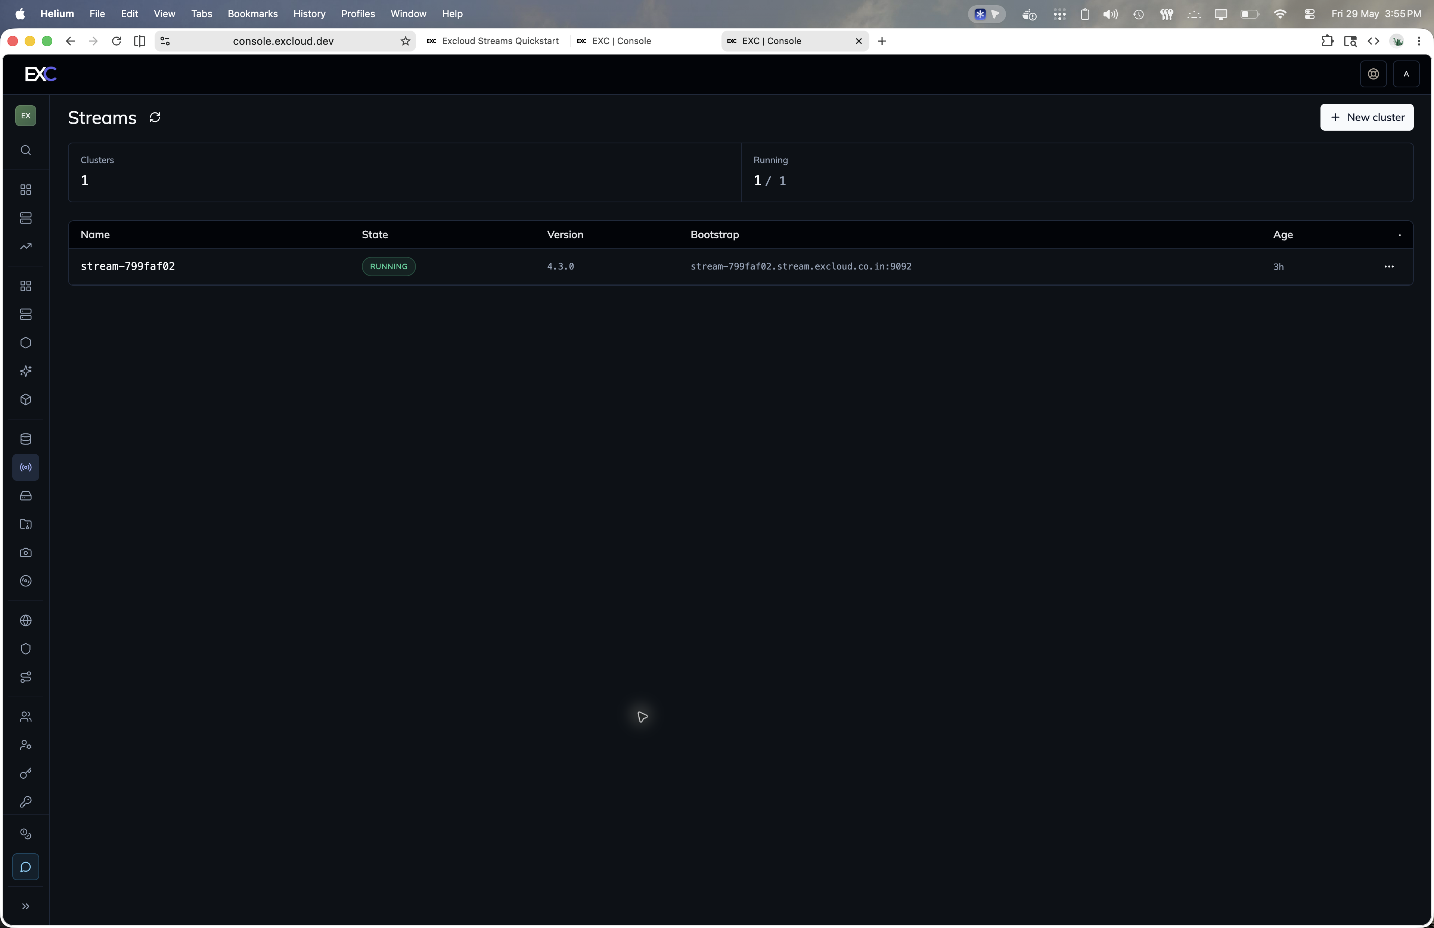The height and width of the screenshot is (928, 1434).
Task: Open the hard drive storage icon
Action: pos(25,496)
